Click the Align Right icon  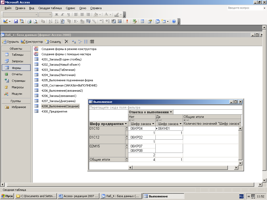[88, 15]
